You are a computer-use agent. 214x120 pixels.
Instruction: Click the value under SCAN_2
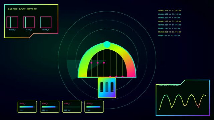[45, 110]
